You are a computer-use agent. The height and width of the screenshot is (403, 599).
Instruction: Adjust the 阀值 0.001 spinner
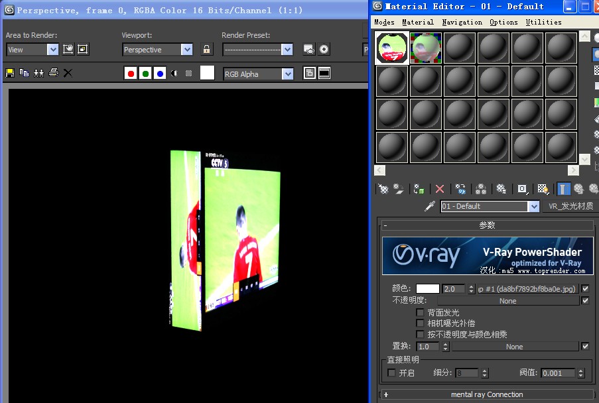(x=581, y=373)
